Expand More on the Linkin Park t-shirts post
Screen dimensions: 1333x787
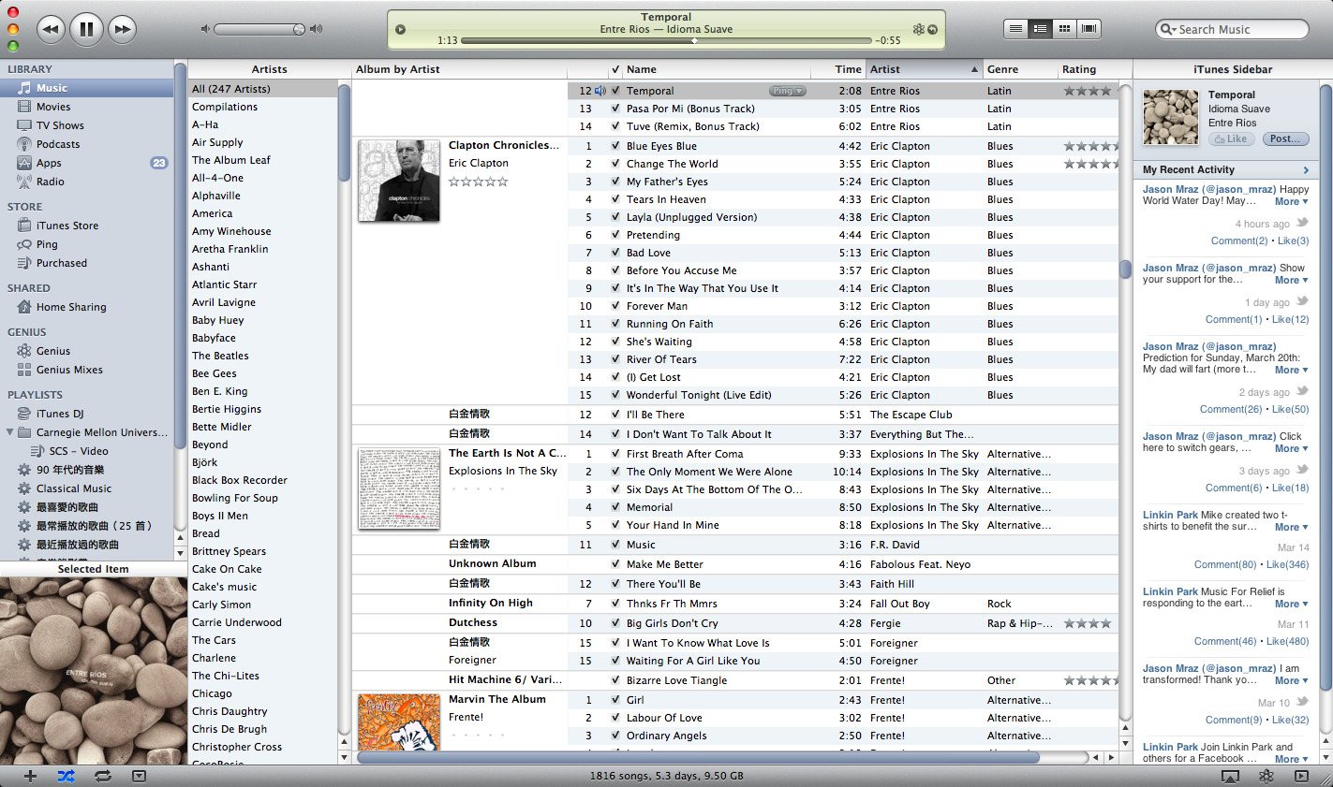point(1291,527)
